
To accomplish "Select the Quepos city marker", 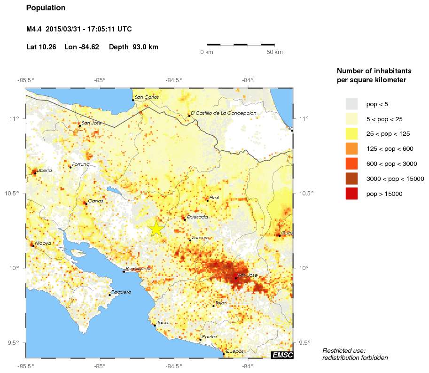I will (224, 353).
